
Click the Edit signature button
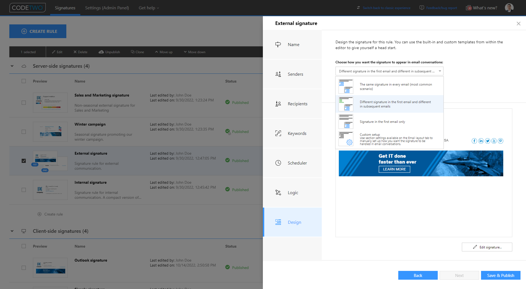[x=487, y=247]
